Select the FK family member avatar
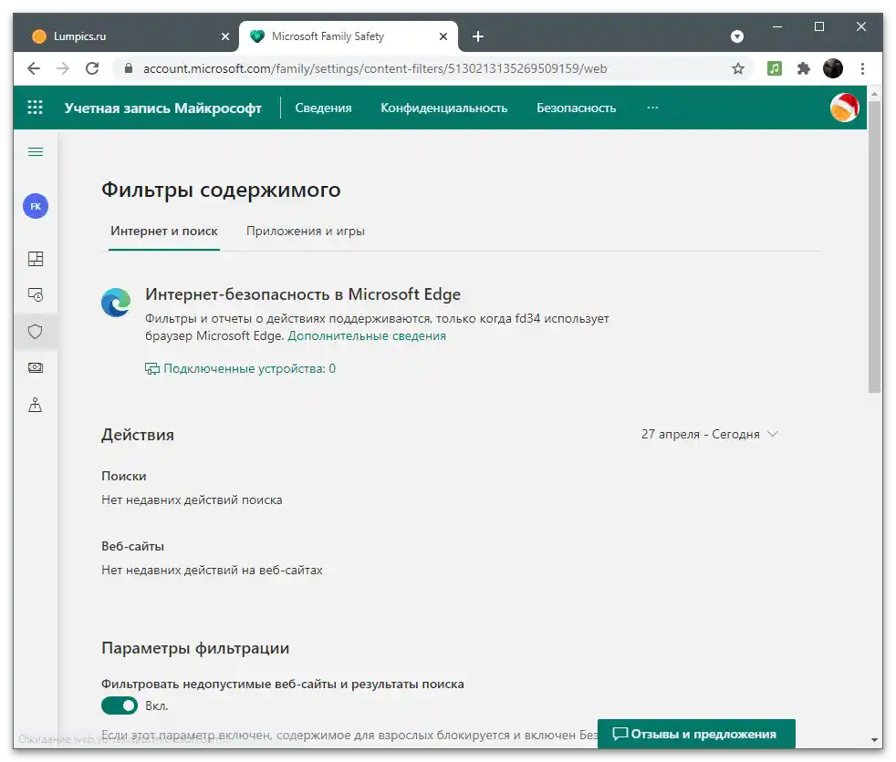Screen dimensions: 896x762 coord(36,206)
